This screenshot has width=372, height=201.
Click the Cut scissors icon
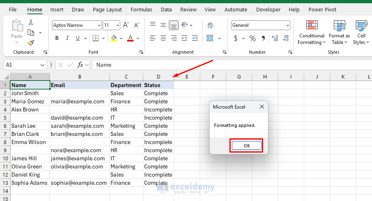click(x=31, y=22)
